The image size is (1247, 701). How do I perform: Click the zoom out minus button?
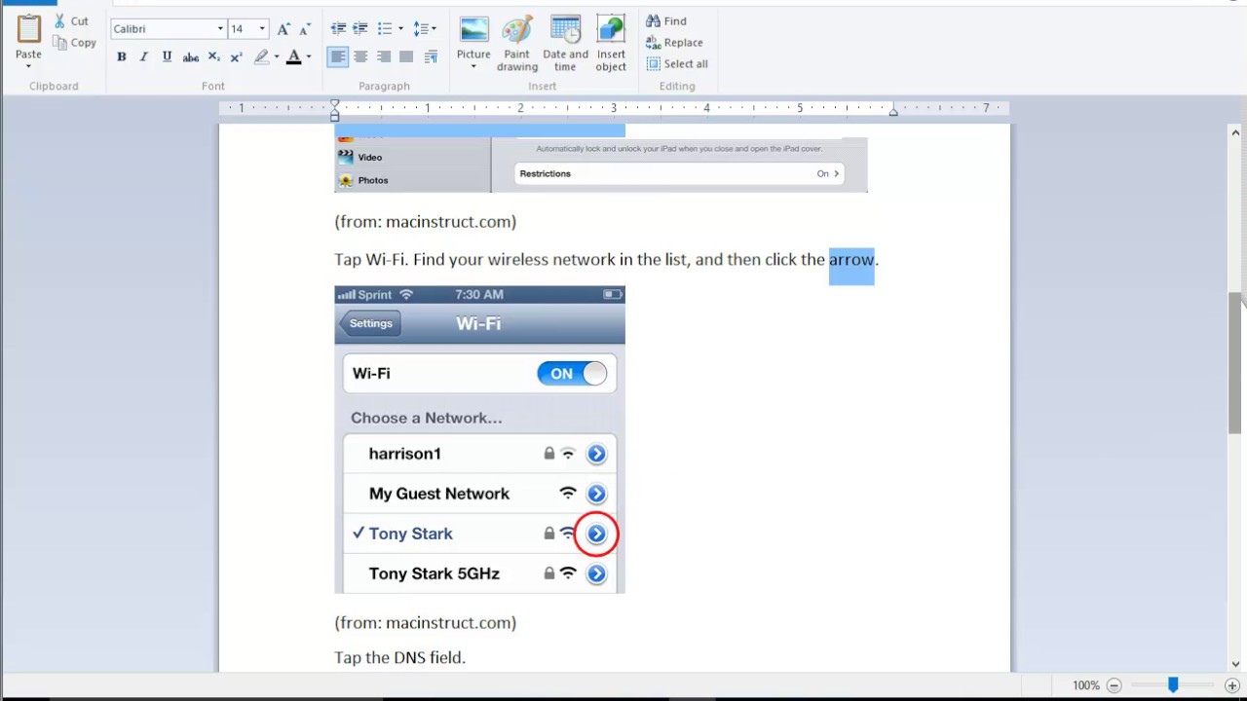[x=1115, y=685]
